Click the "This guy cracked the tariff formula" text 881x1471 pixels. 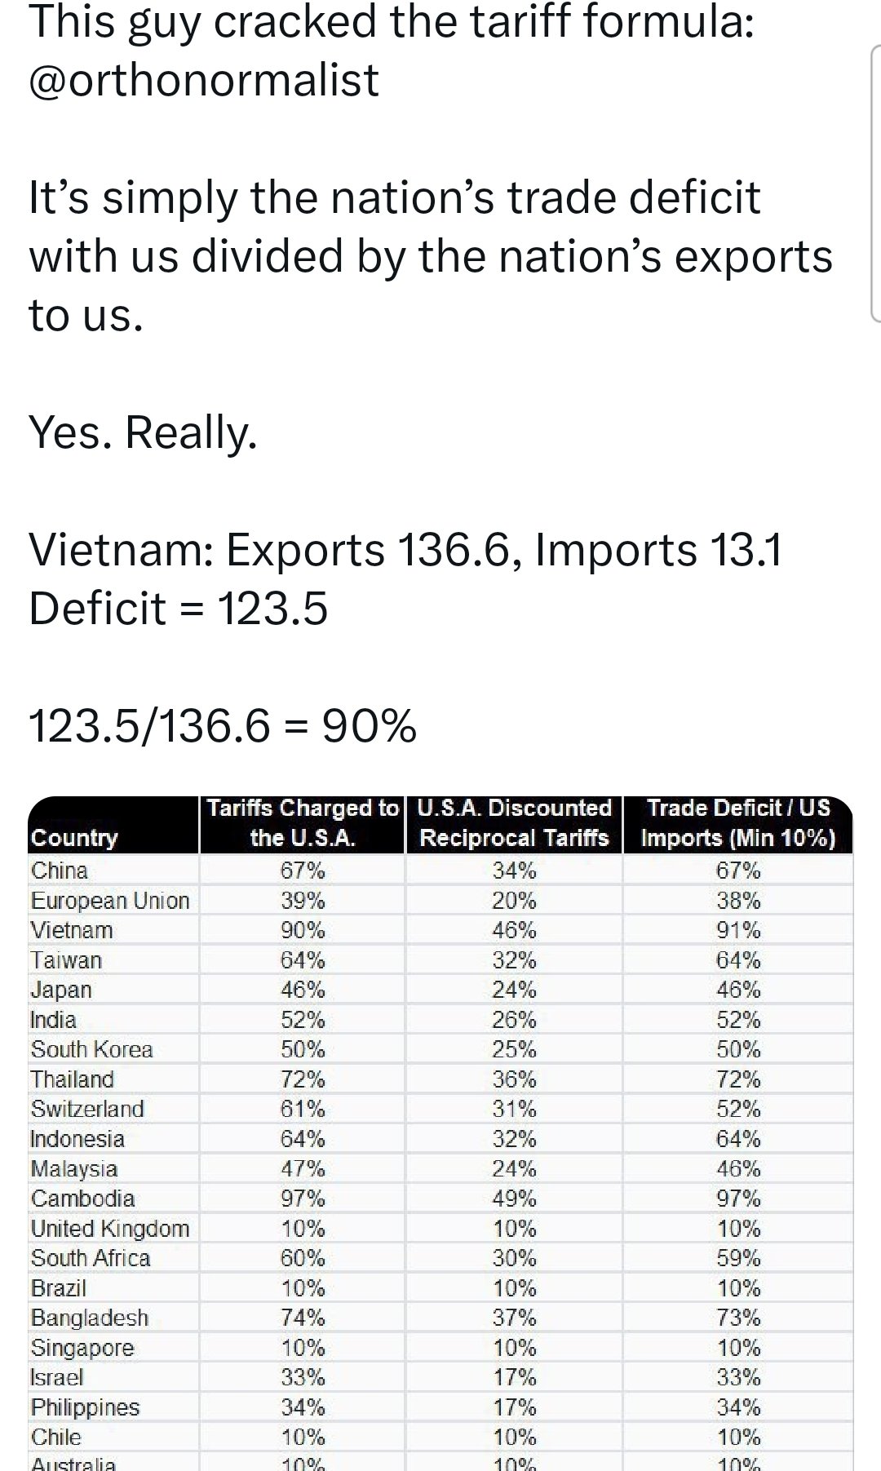[x=392, y=22]
